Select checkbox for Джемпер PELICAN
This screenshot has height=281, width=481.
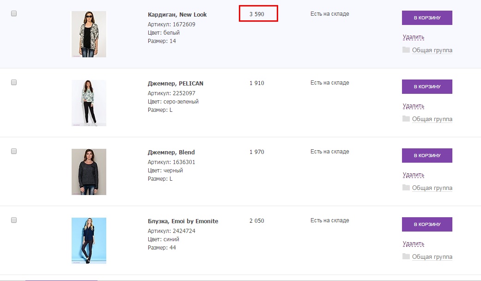[14, 82]
